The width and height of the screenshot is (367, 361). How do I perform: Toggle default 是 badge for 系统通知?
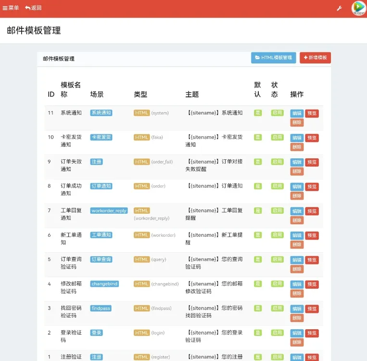pos(258,113)
